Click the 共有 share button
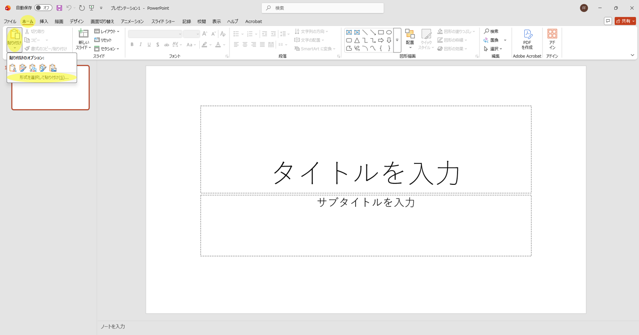 (x=625, y=21)
